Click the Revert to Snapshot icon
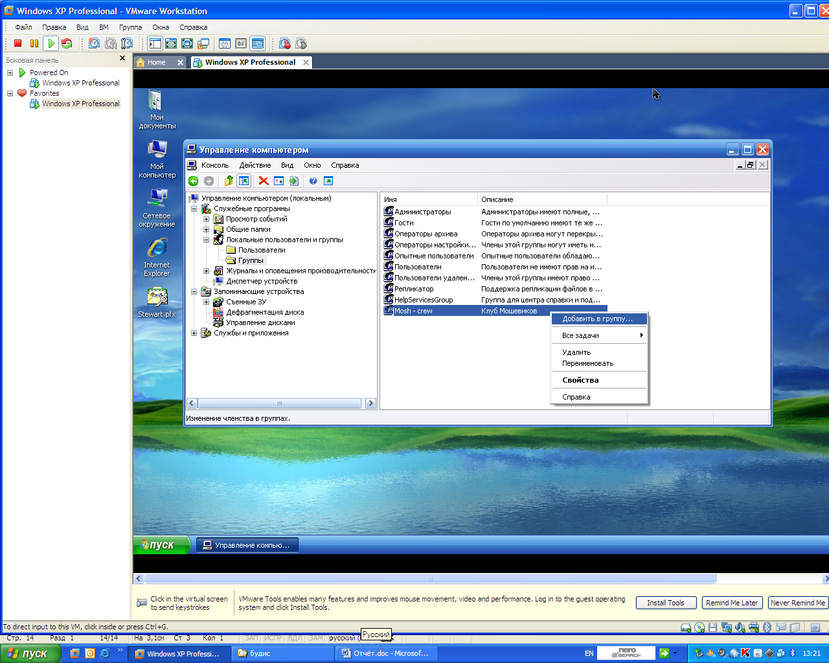The width and height of the screenshot is (829, 663). coord(111,43)
